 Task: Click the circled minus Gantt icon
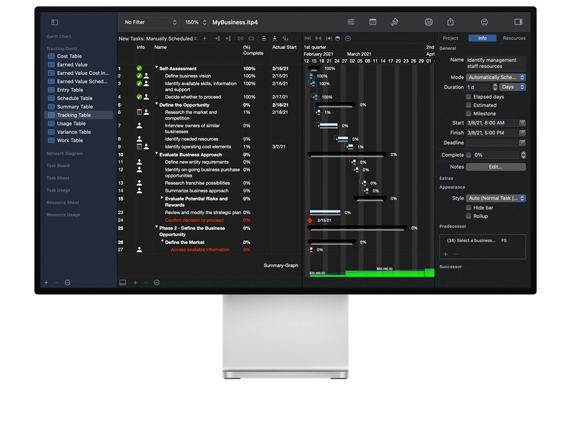point(348,38)
